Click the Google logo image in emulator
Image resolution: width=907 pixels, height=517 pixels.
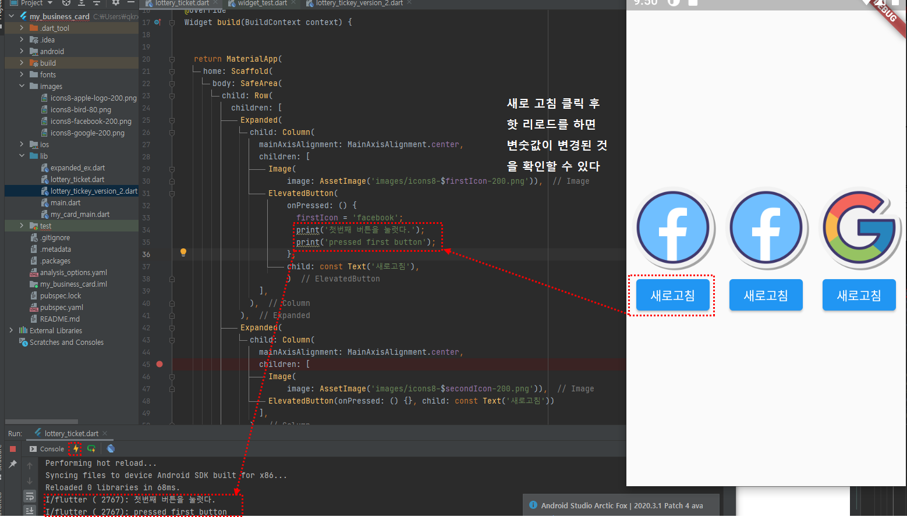859,228
